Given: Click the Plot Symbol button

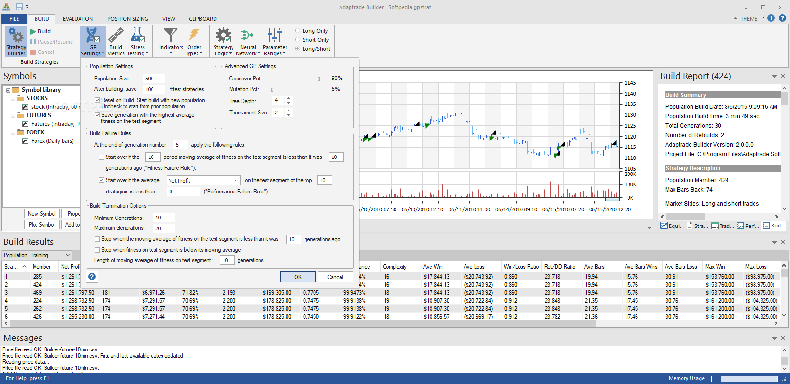Looking at the screenshot, I should click(42, 225).
